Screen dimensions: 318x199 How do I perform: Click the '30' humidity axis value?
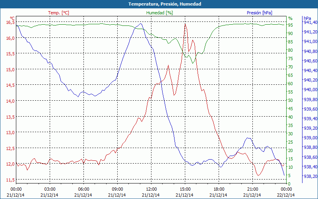point(291,134)
